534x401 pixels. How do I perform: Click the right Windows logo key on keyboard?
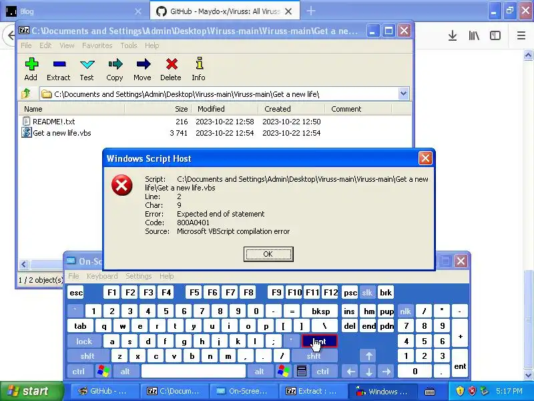[x=283, y=371]
